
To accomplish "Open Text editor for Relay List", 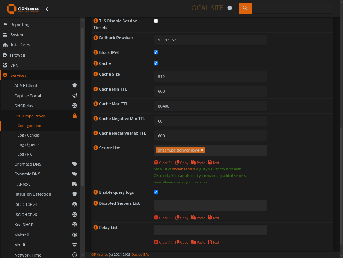I will pyautogui.click(x=213, y=242).
